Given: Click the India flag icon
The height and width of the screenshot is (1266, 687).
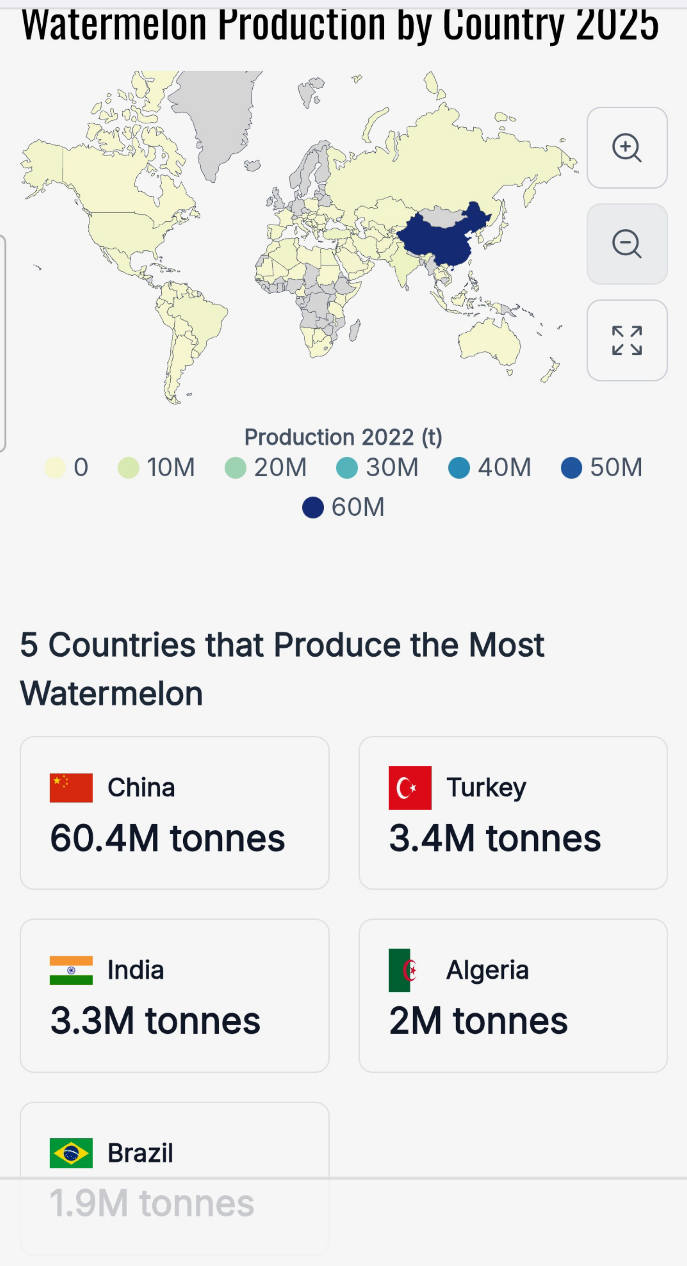Looking at the screenshot, I should 71,970.
